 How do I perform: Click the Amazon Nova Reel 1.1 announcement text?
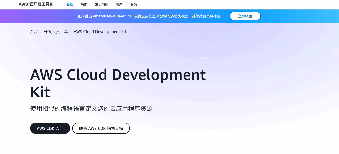pyautogui.click(x=151, y=16)
